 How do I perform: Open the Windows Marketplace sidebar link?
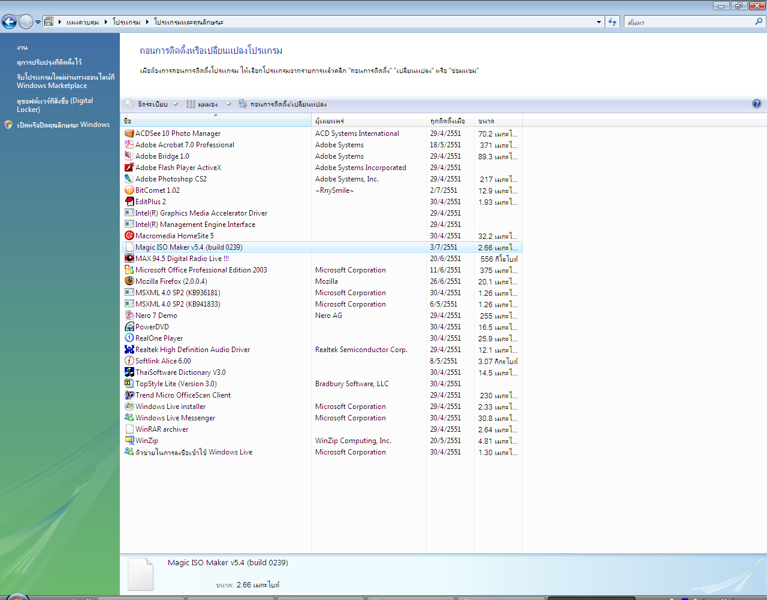tap(65, 81)
